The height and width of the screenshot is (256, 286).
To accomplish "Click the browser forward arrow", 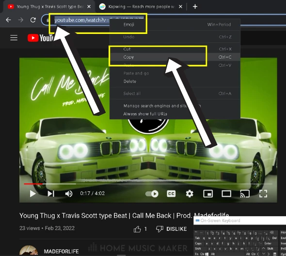I will tap(21, 20).
